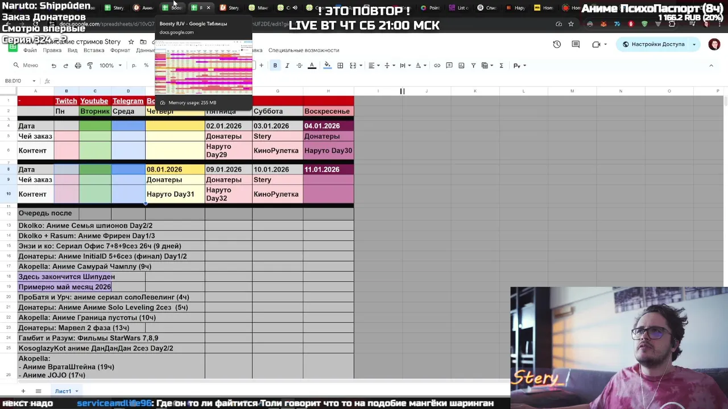The height and width of the screenshot is (409, 728).
Task: Bookmark the page with the address bar star
Action: (x=571, y=24)
